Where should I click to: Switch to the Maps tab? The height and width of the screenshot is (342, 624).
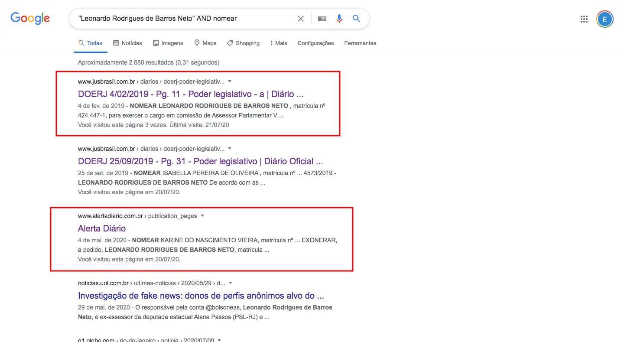pos(205,43)
